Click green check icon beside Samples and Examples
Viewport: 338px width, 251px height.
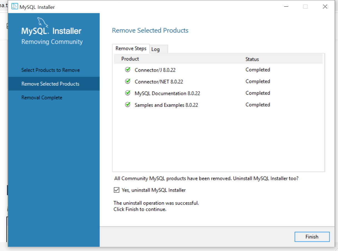tap(128, 105)
